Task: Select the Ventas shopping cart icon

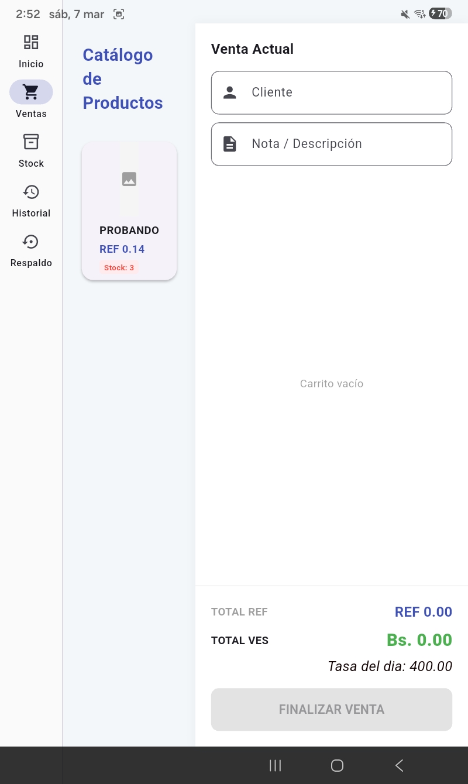Action: [31, 92]
